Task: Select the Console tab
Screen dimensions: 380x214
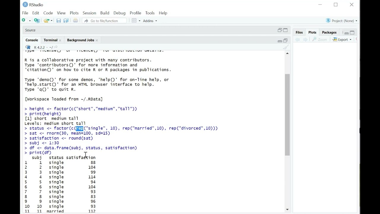Action: 32,40
